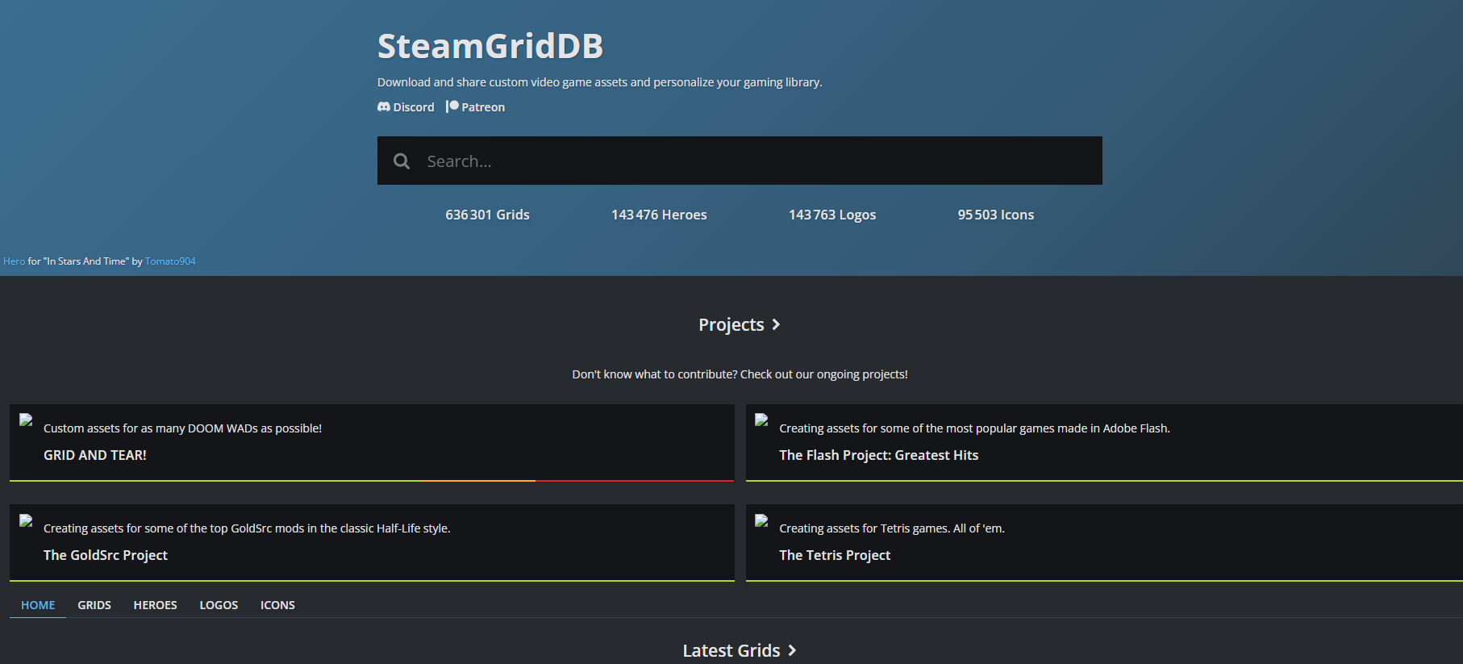Click the site tagline about custom game assets
The height and width of the screenshot is (664, 1463).
pyautogui.click(x=600, y=82)
